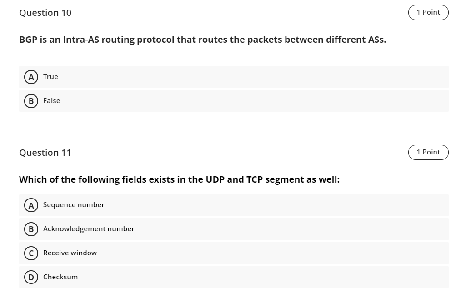Click the BGP question statement text
This screenshot has height=303, width=466.
pyautogui.click(x=202, y=40)
